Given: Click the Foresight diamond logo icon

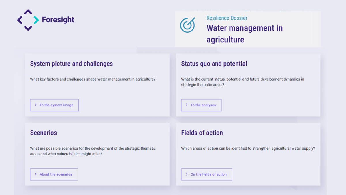Looking at the screenshot, I should pos(28,20).
